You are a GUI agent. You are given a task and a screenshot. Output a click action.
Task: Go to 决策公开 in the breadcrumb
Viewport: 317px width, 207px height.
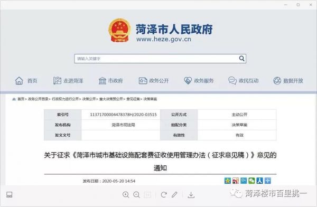point(89,99)
